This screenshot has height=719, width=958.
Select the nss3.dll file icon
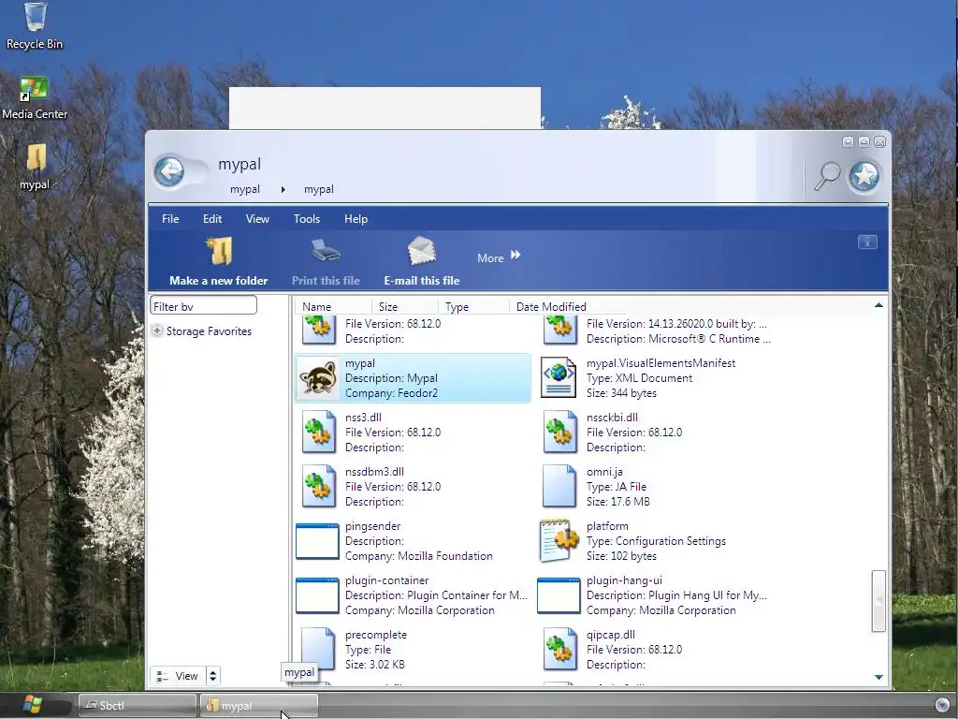[318, 433]
